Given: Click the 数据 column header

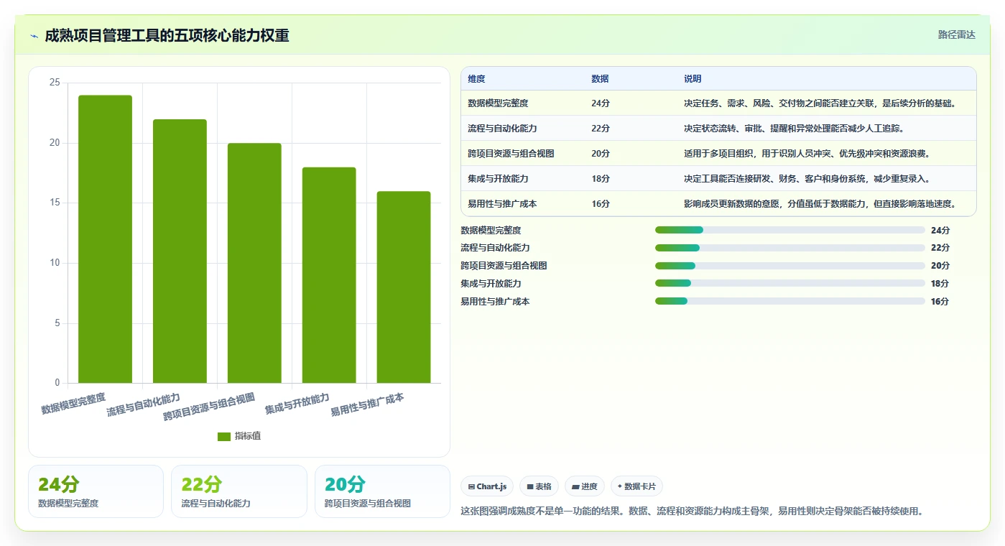Looking at the screenshot, I should 600,79.
